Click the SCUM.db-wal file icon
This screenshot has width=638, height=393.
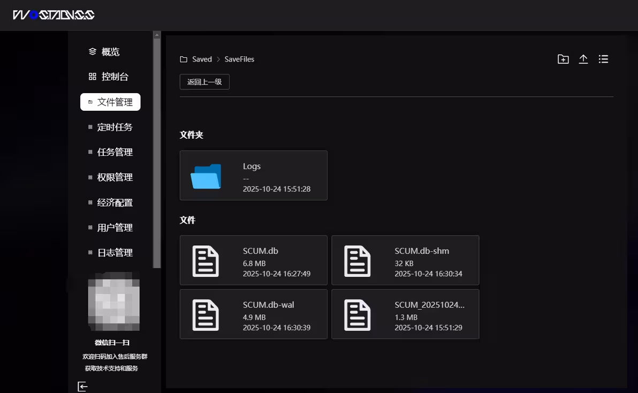pos(206,315)
